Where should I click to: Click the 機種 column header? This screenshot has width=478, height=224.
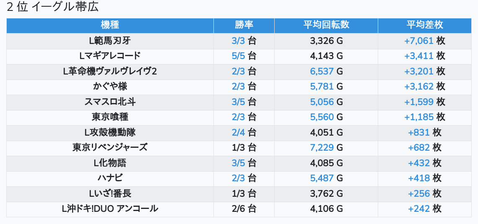coord(110,25)
